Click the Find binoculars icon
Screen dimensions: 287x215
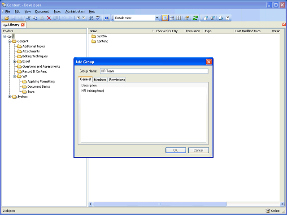click(x=91, y=18)
